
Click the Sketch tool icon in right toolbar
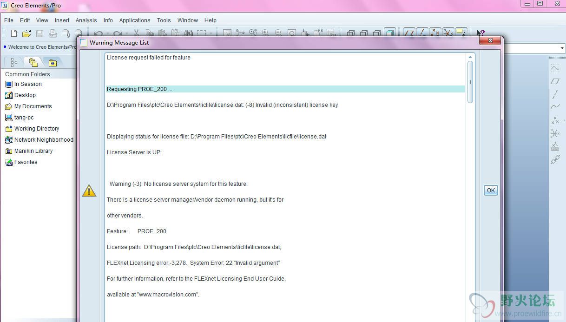click(555, 68)
